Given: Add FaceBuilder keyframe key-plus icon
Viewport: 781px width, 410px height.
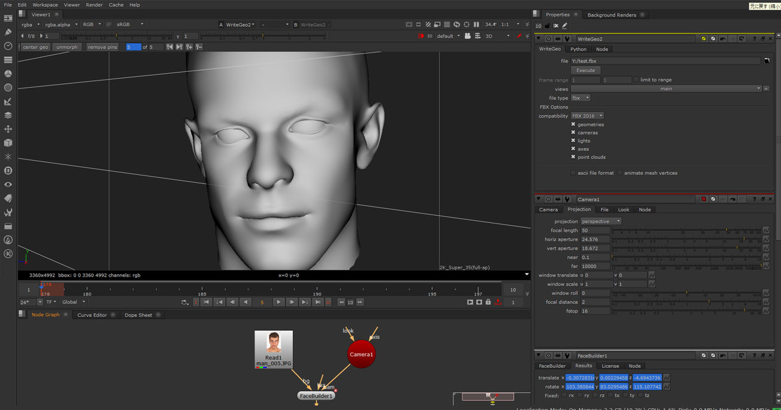Looking at the screenshot, I should [x=189, y=47].
